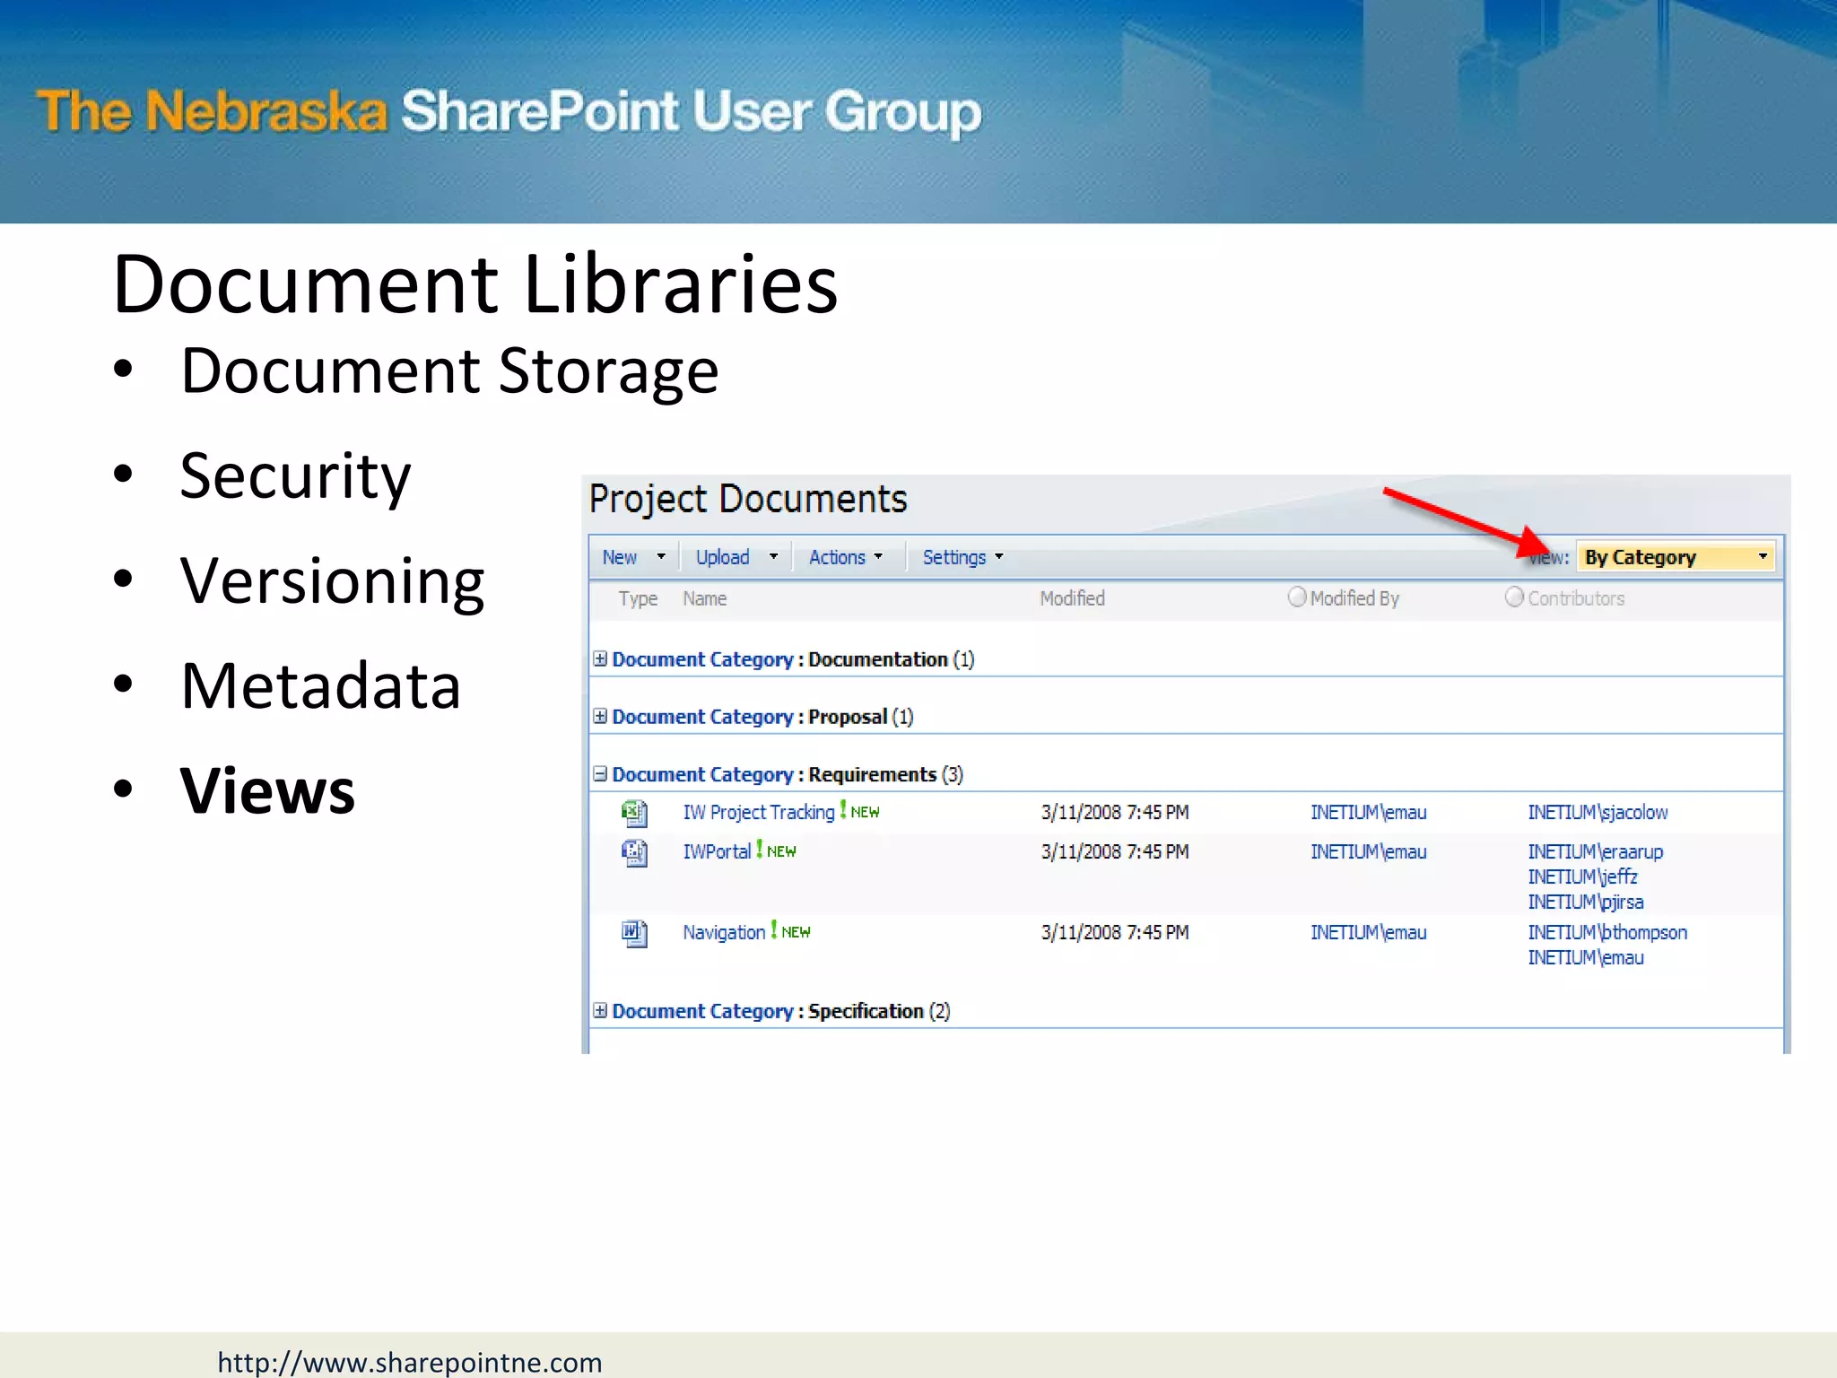Click the Document Category link for Documentation
This screenshot has width=1837, height=1378.
tap(702, 659)
